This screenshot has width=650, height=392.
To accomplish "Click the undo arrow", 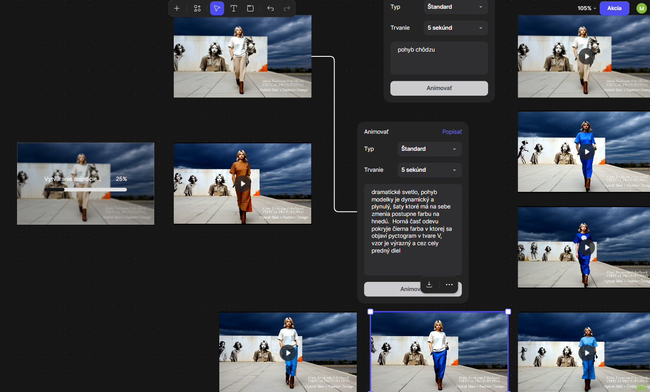I will coord(271,8).
